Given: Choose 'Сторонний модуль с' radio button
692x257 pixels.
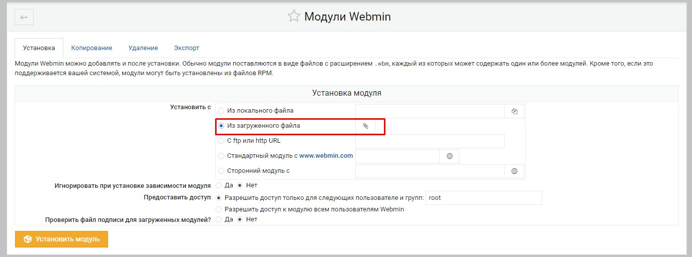Looking at the screenshot, I should point(221,171).
